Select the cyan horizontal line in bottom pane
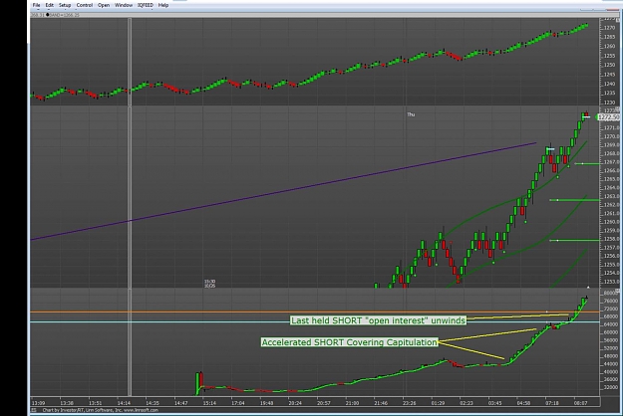 [315, 321]
